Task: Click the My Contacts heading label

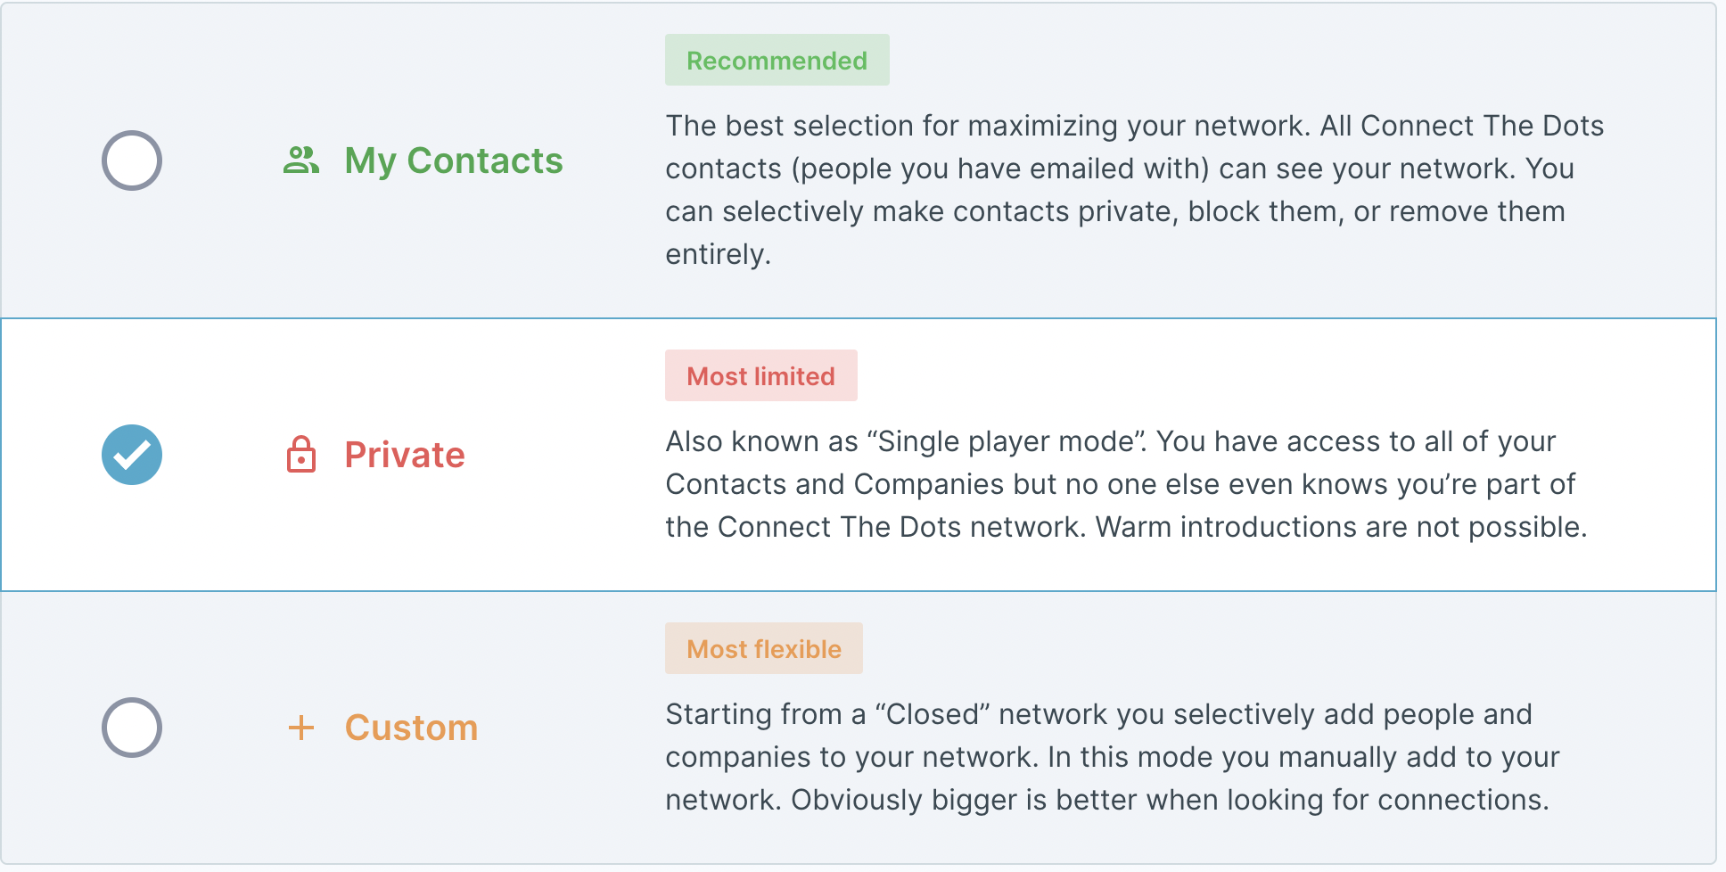Action: (x=454, y=160)
